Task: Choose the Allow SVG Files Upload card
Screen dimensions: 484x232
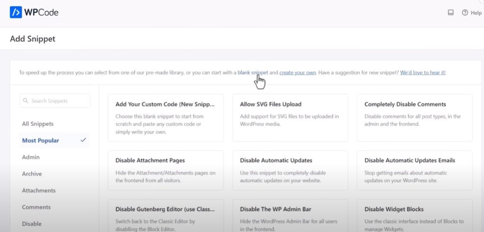Action: [290, 118]
